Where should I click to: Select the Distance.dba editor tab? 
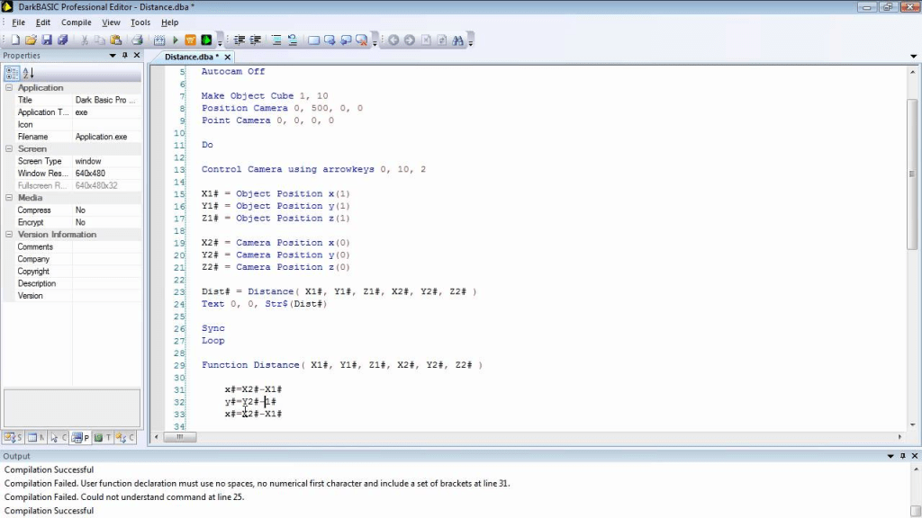pyautogui.click(x=192, y=57)
